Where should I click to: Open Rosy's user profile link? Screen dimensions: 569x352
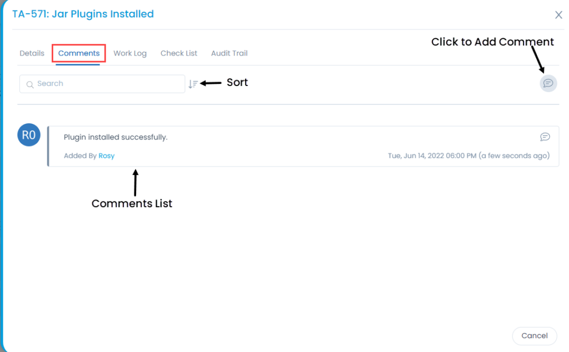tap(106, 155)
